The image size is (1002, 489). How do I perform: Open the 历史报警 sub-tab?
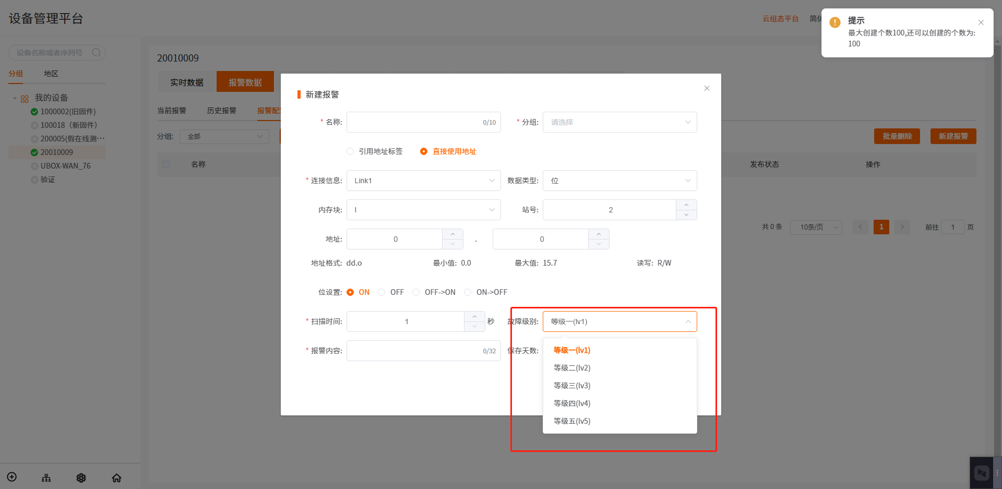click(222, 111)
